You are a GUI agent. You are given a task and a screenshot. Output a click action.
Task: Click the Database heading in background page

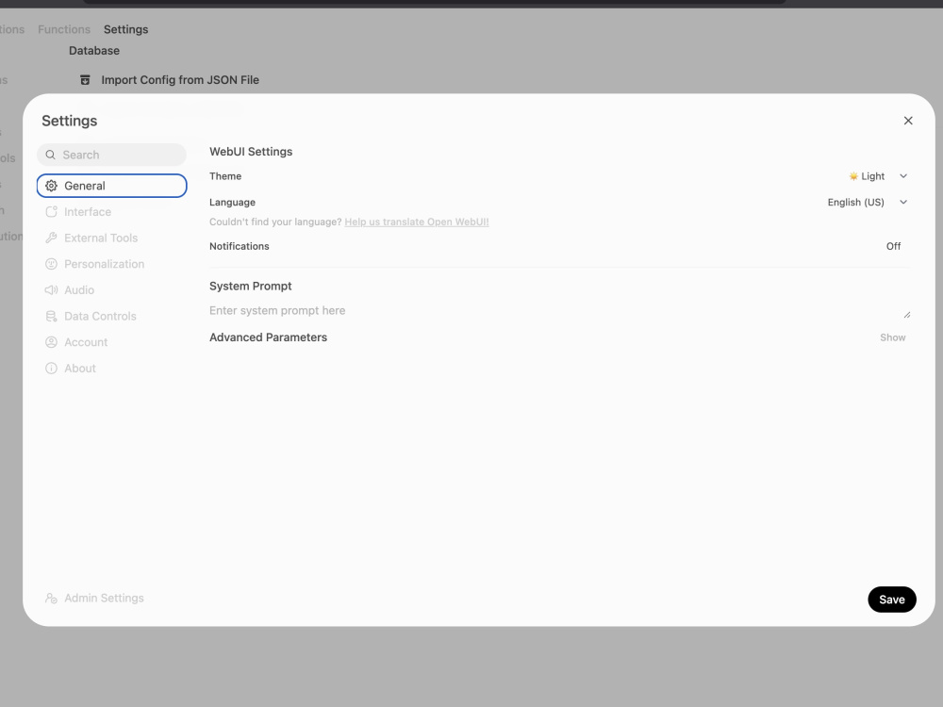(x=94, y=51)
